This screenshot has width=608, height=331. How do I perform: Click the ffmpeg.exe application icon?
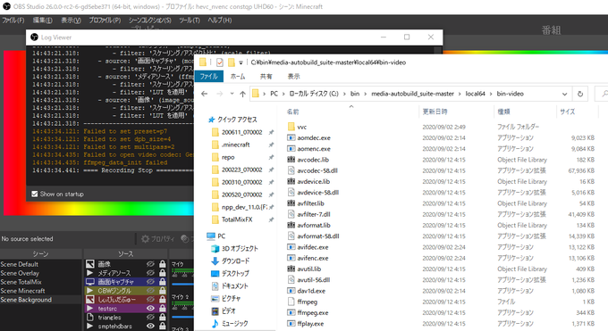click(x=291, y=313)
